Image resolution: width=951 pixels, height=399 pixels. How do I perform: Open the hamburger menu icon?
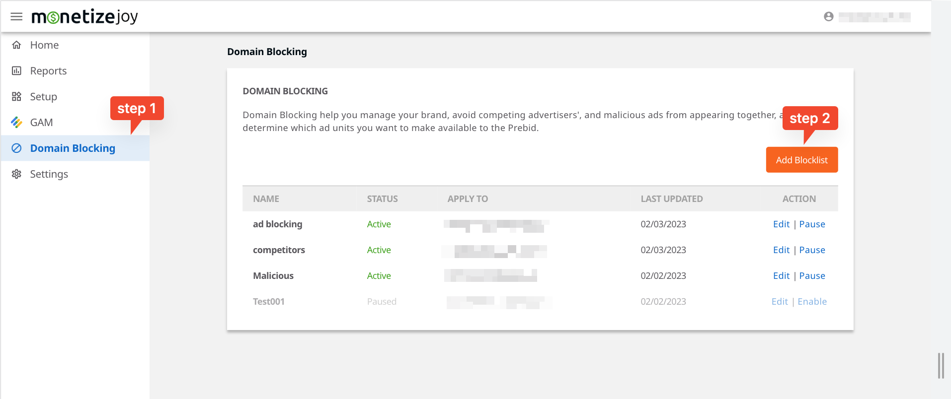pos(16,17)
